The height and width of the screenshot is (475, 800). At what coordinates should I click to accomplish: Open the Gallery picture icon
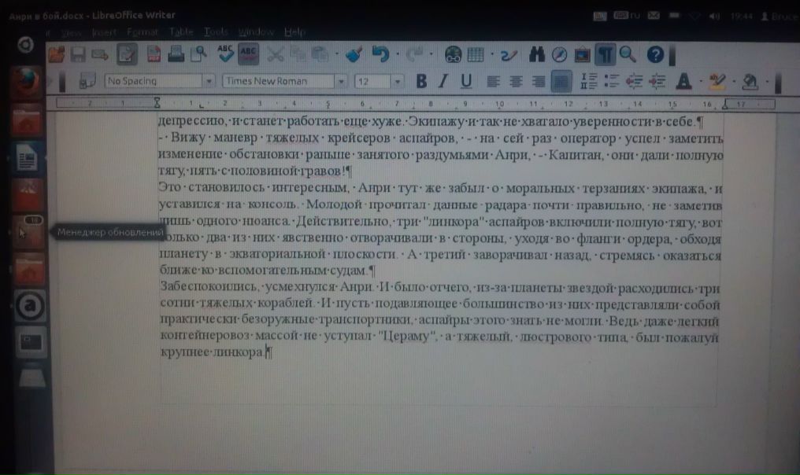pyautogui.click(x=582, y=54)
